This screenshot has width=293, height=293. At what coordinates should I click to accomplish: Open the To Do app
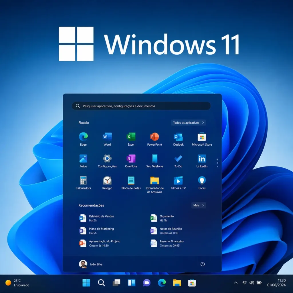tap(178, 161)
